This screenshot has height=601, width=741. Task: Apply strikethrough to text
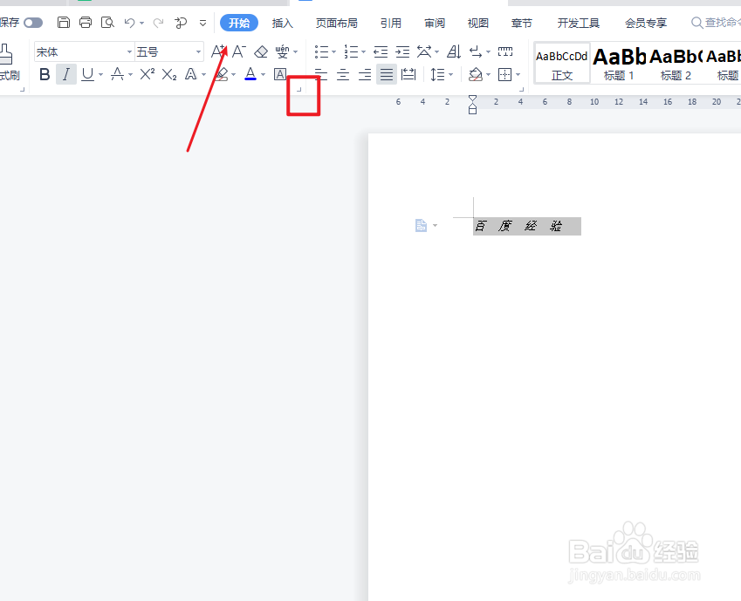tap(117, 75)
